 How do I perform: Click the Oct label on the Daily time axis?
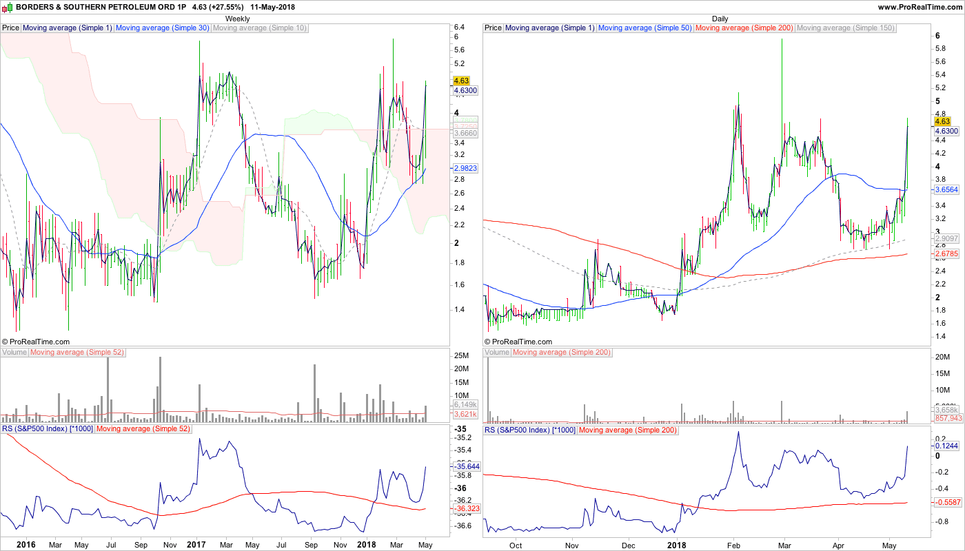pos(515,544)
